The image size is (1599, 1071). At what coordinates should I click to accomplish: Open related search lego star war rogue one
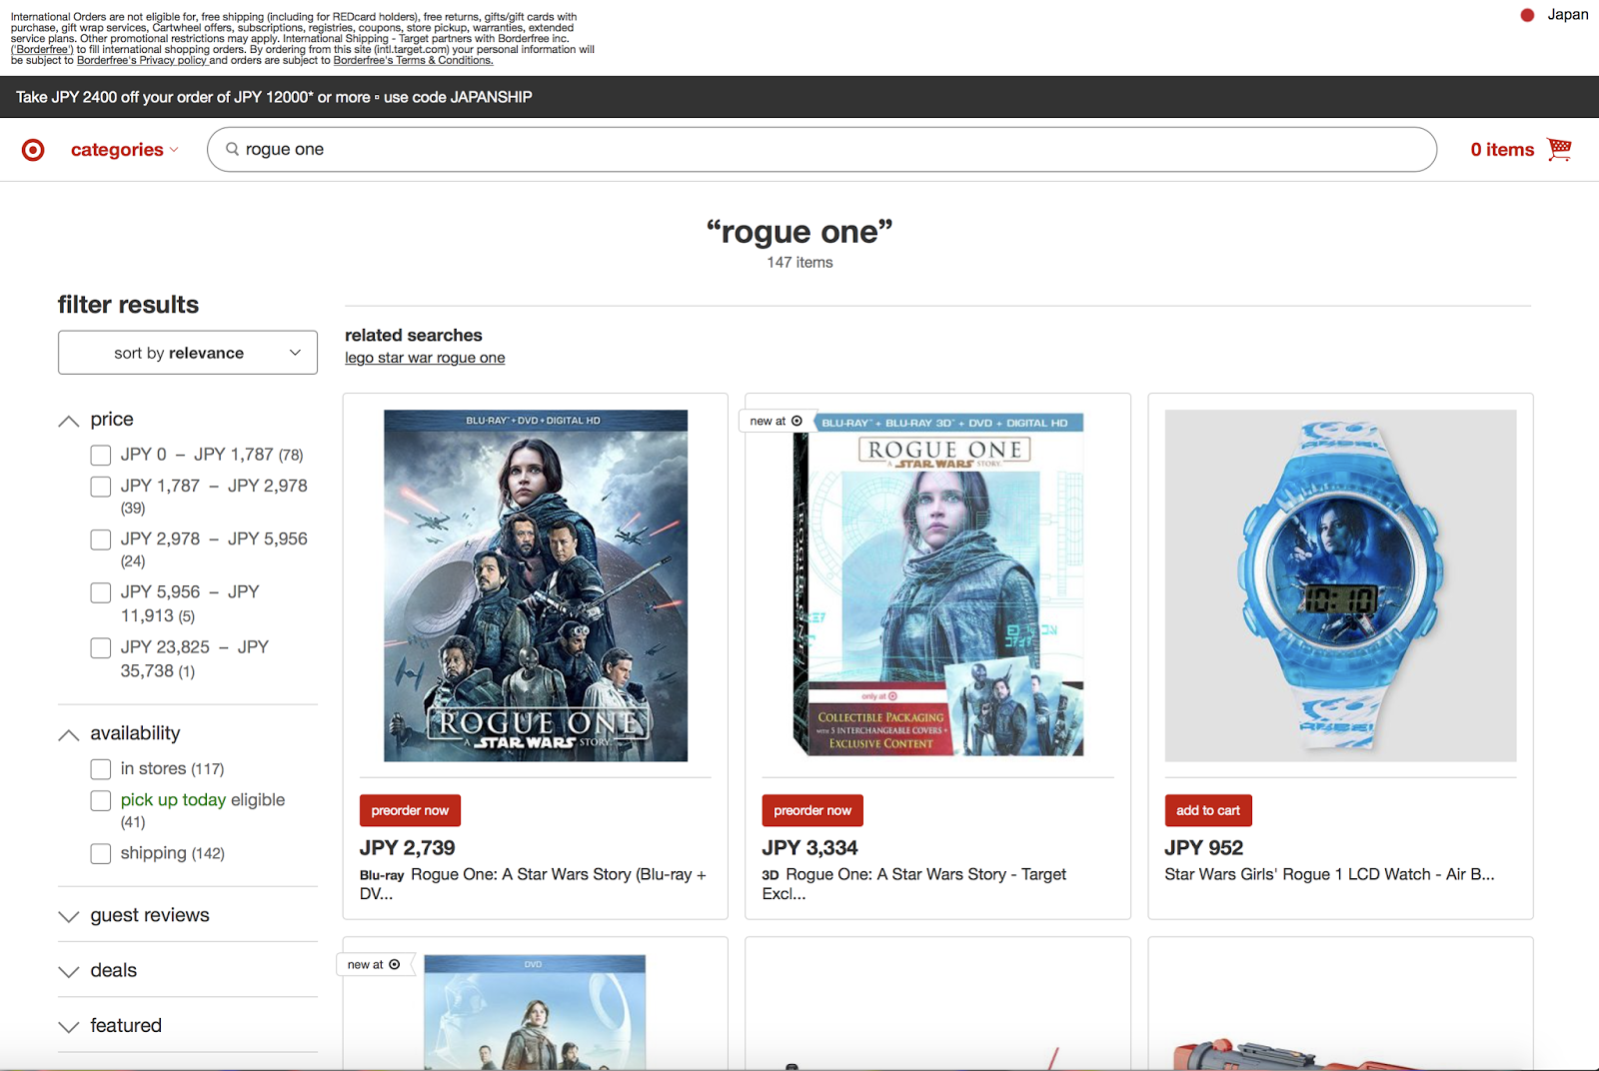[425, 358]
